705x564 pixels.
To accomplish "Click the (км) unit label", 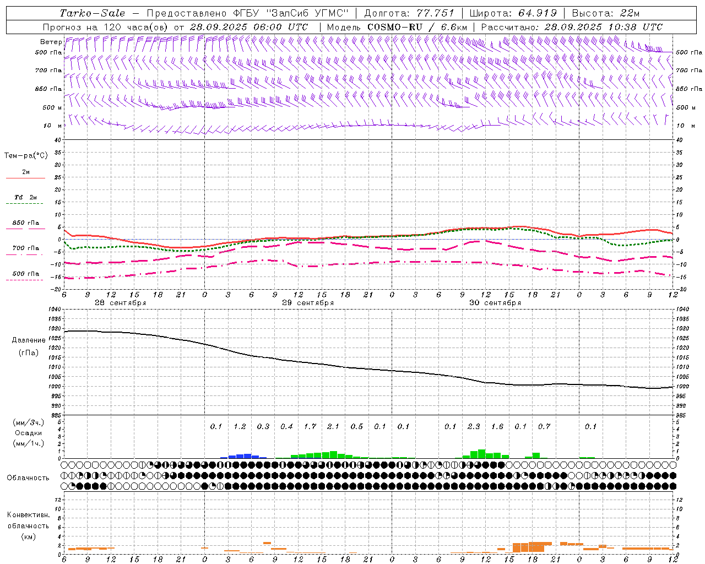I will pyautogui.click(x=28, y=536).
